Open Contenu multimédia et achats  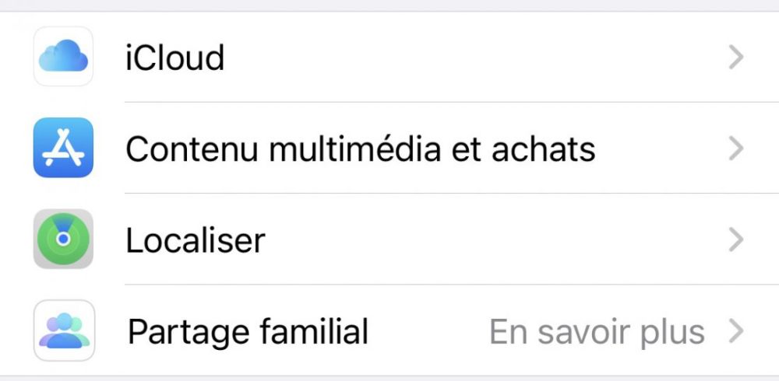click(360, 149)
